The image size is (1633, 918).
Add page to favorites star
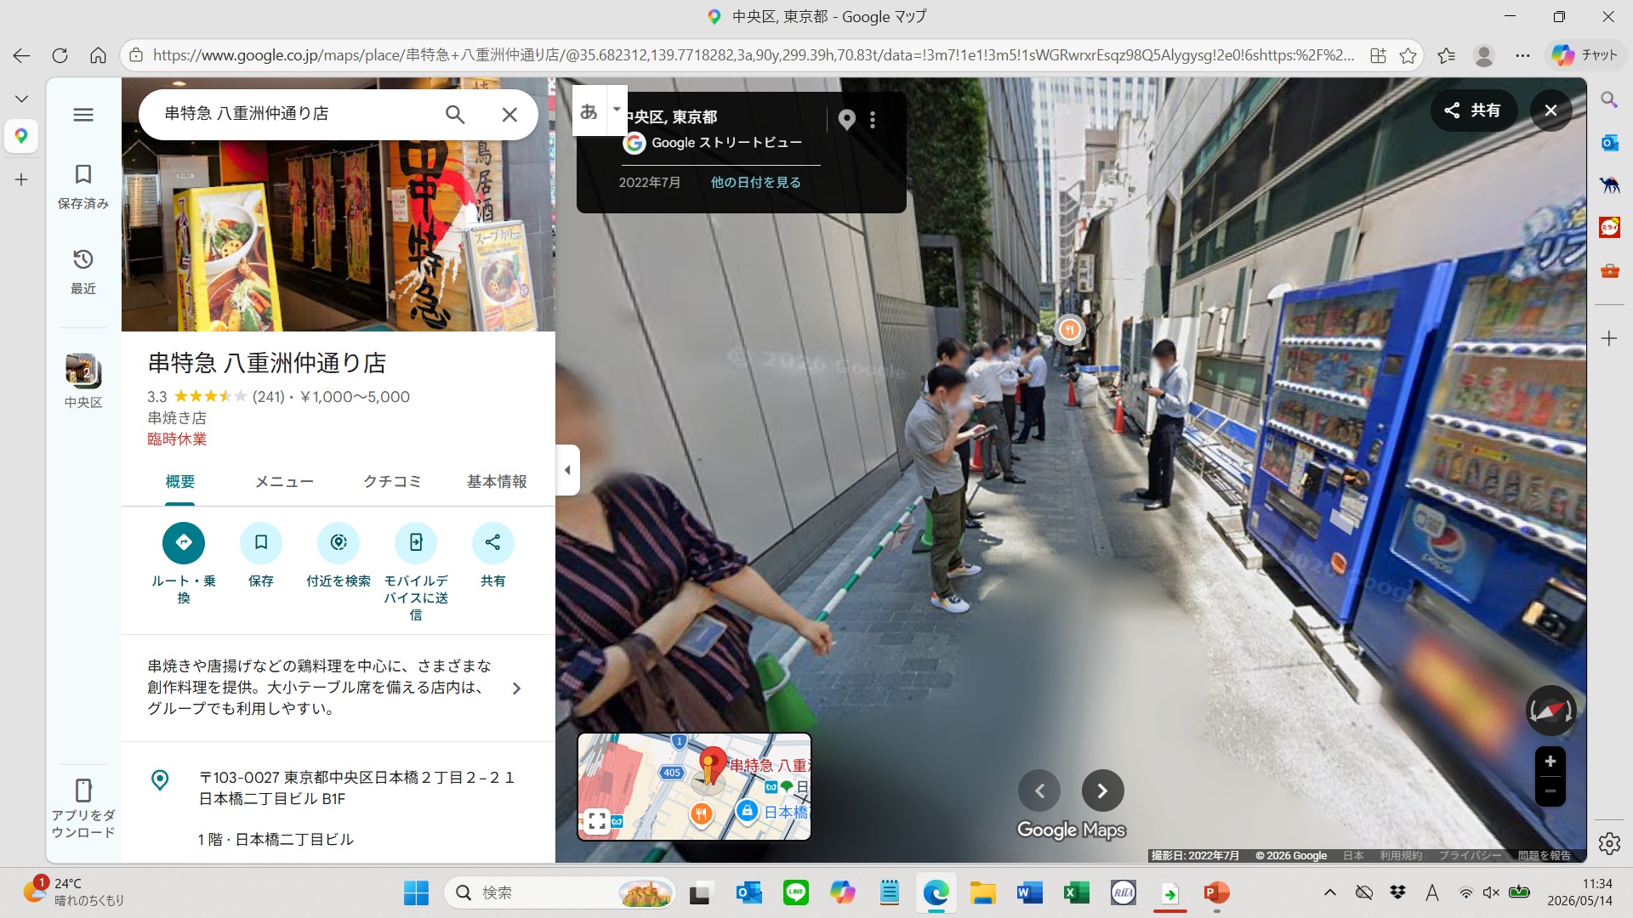coord(1408,56)
